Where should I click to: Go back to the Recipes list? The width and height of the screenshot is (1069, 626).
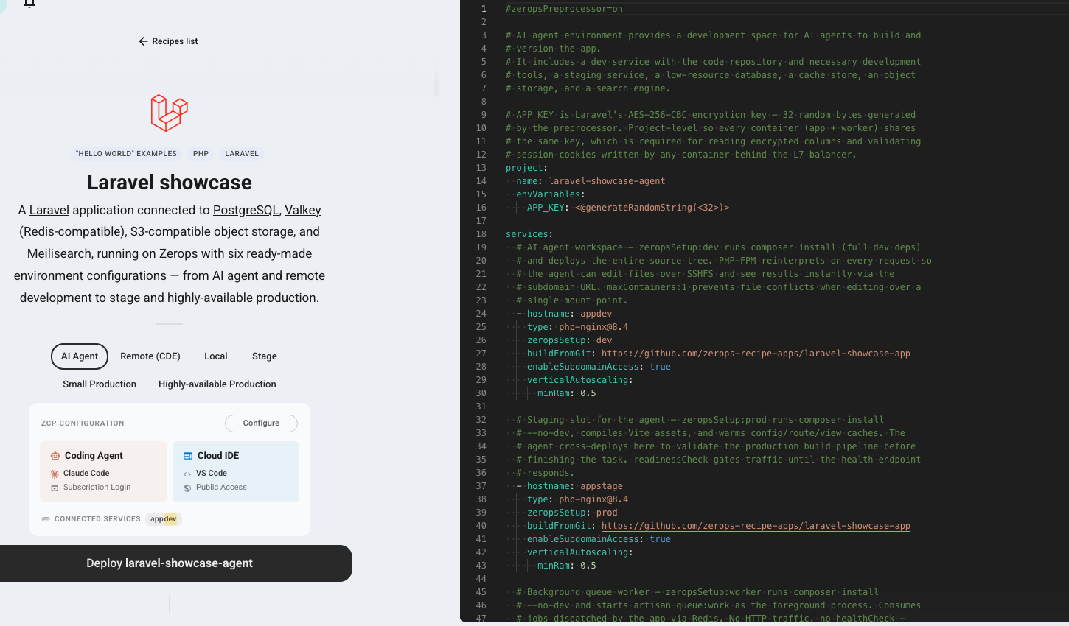coord(168,41)
